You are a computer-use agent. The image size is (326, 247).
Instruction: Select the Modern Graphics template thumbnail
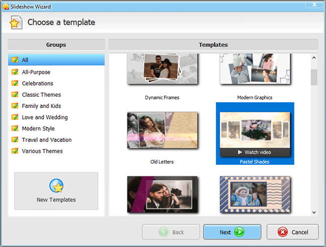[255, 69]
